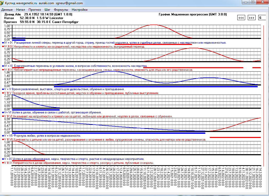This screenshot has height=196, width=269.
Task: Click the blue bullet beside V + V
Action: point(3,89)
